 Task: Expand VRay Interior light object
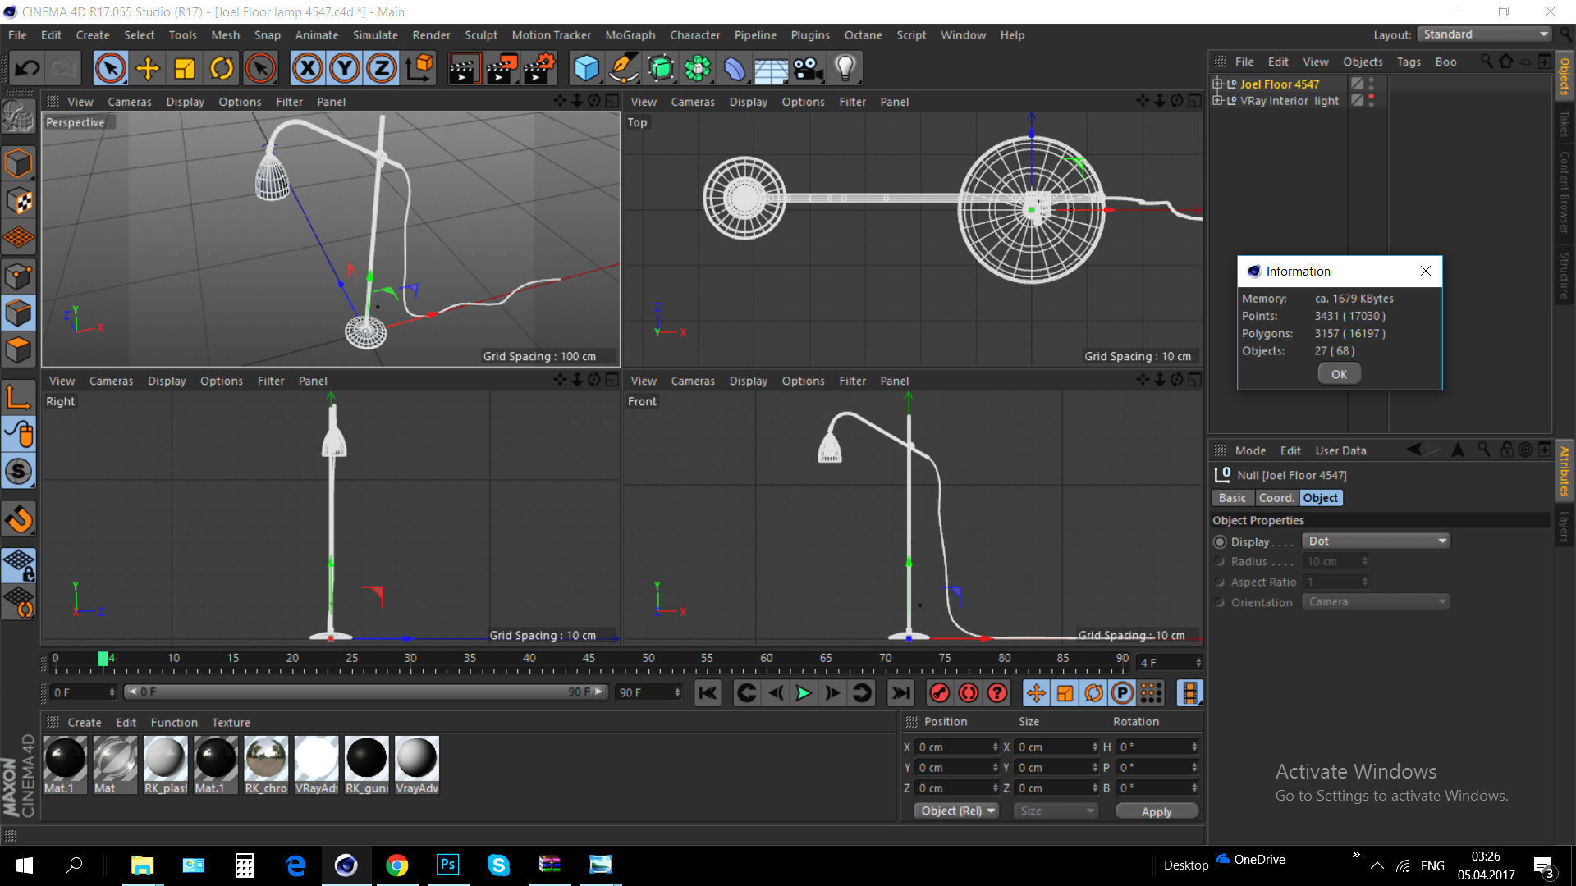[1218, 101]
